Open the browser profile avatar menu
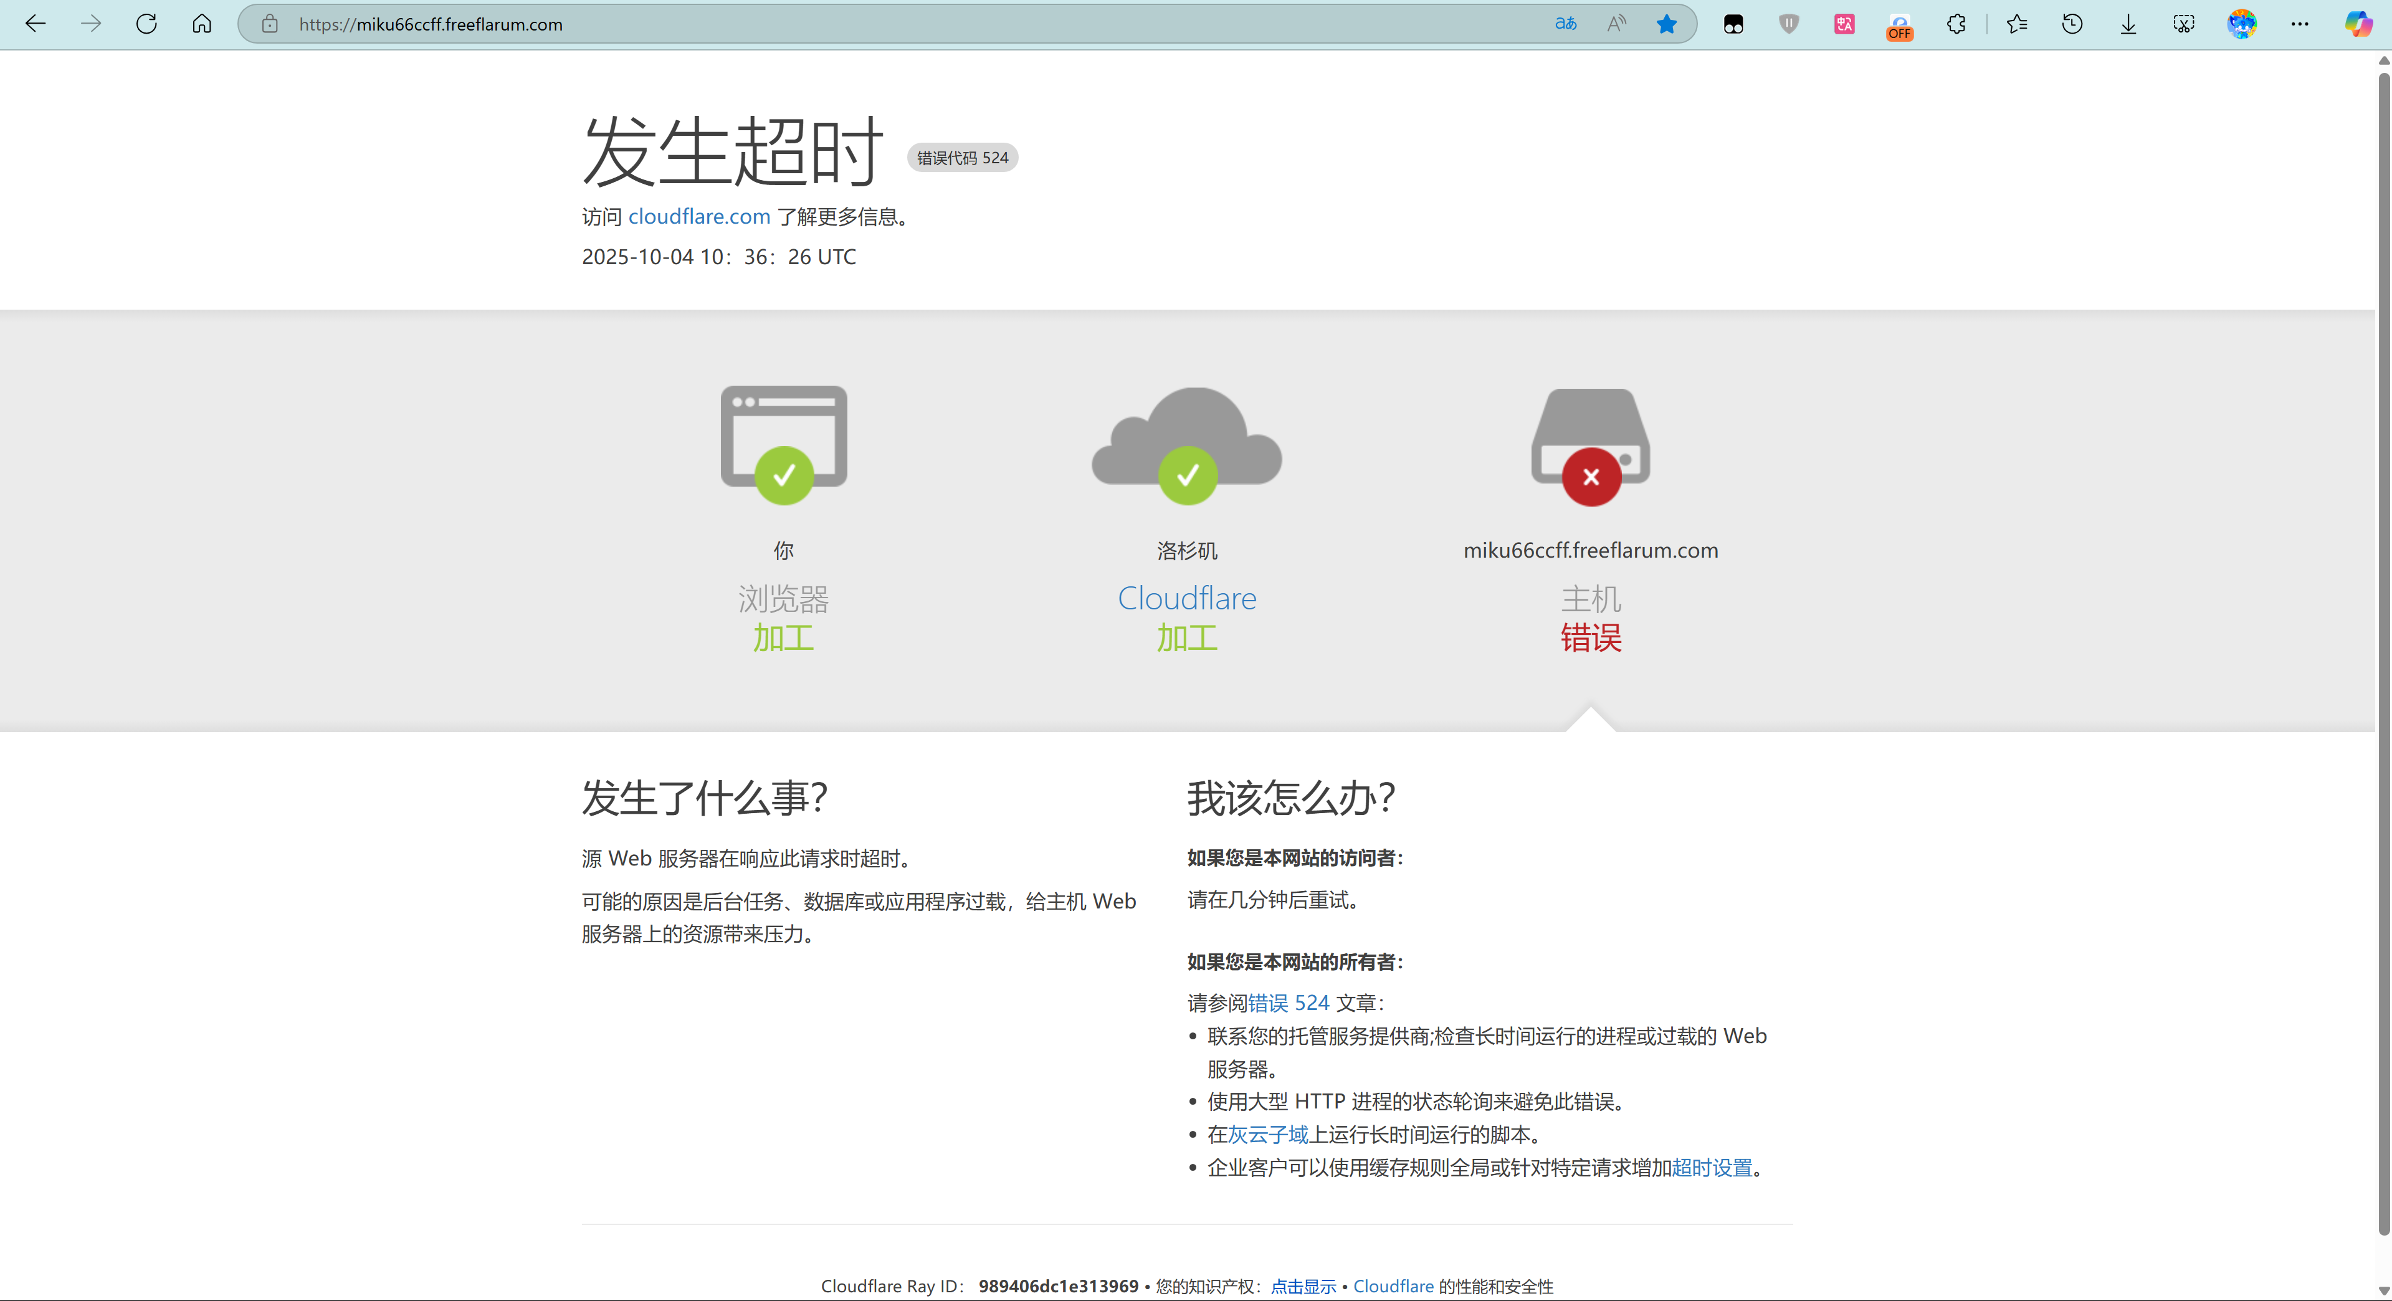 (2242, 24)
